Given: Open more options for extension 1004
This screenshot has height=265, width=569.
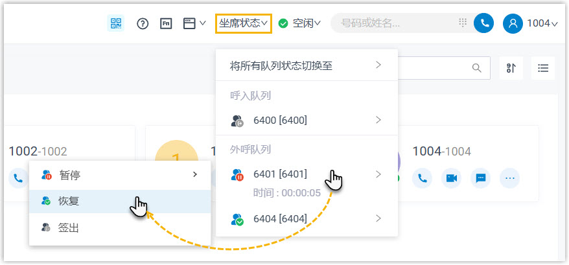Looking at the screenshot, I should 510,178.
